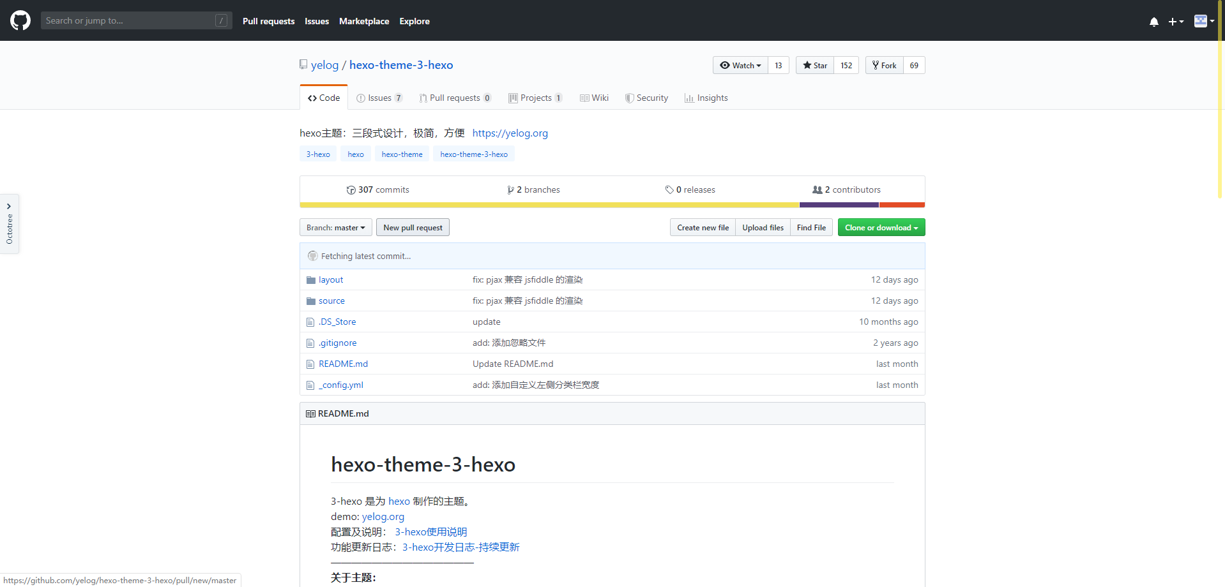Click the red language bar segment
The height and width of the screenshot is (587, 1225).
pyautogui.click(x=902, y=205)
